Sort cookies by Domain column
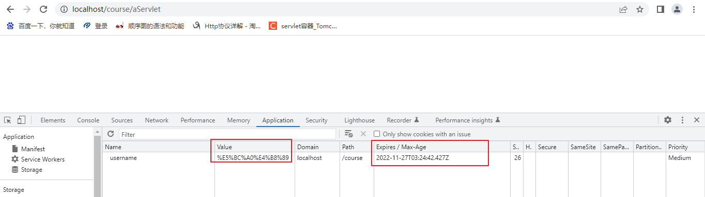 [317, 147]
